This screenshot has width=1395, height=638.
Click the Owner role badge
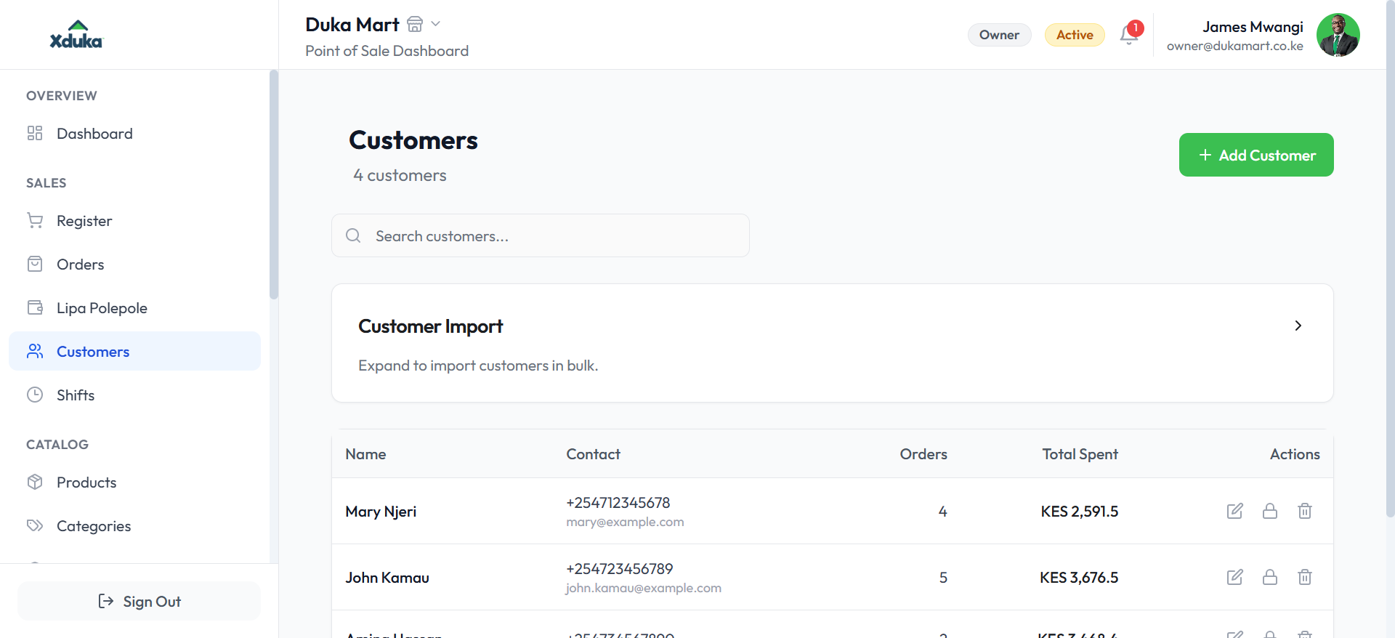coord(999,35)
